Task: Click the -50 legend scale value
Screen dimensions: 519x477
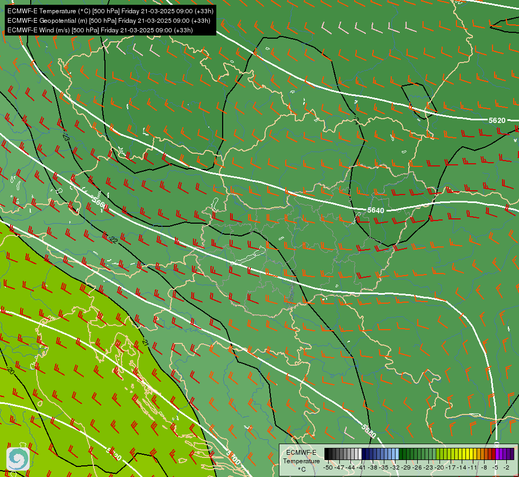Action: point(328,467)
